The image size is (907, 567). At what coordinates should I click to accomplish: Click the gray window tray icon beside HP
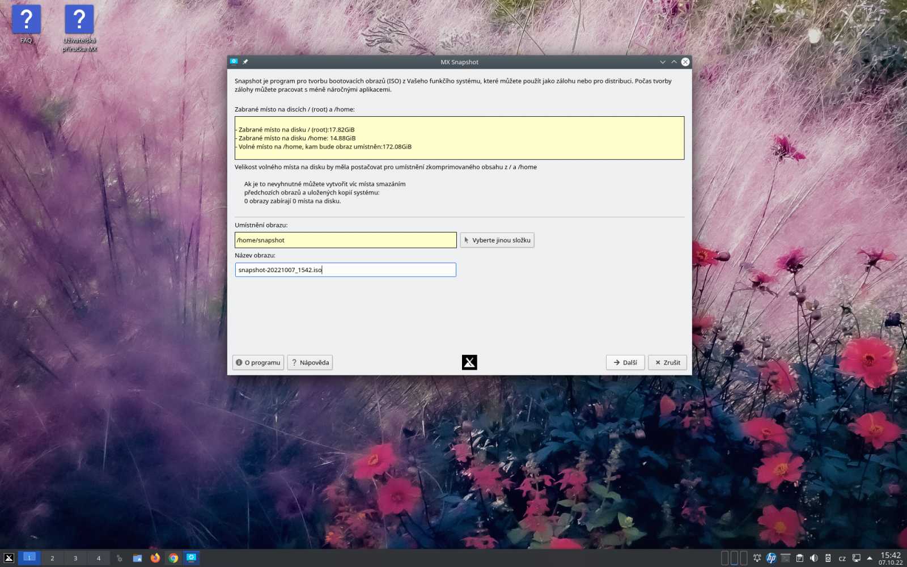click(x=785, y=558)
